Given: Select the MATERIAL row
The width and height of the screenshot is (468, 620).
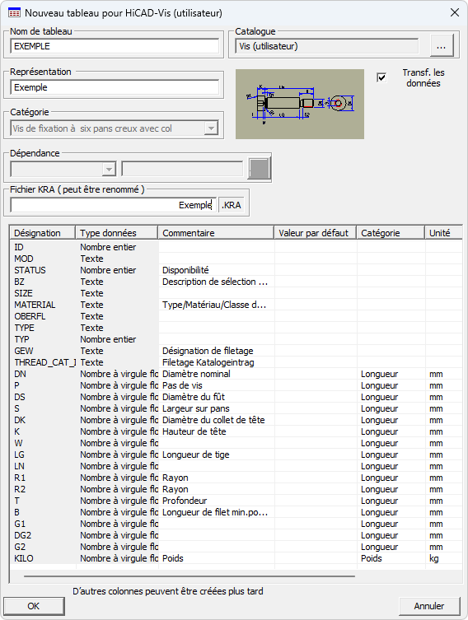Looking at the screenshot, I should pyautogui.click(x=236, y=305).
